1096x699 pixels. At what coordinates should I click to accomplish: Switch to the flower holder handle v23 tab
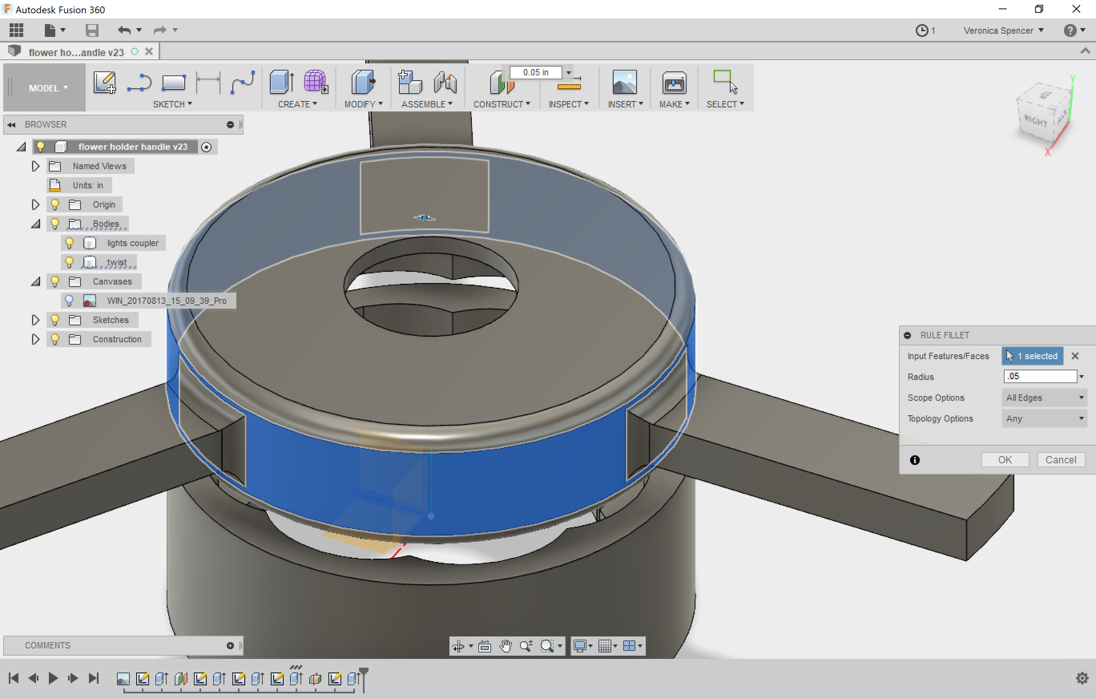click(75, 52)
